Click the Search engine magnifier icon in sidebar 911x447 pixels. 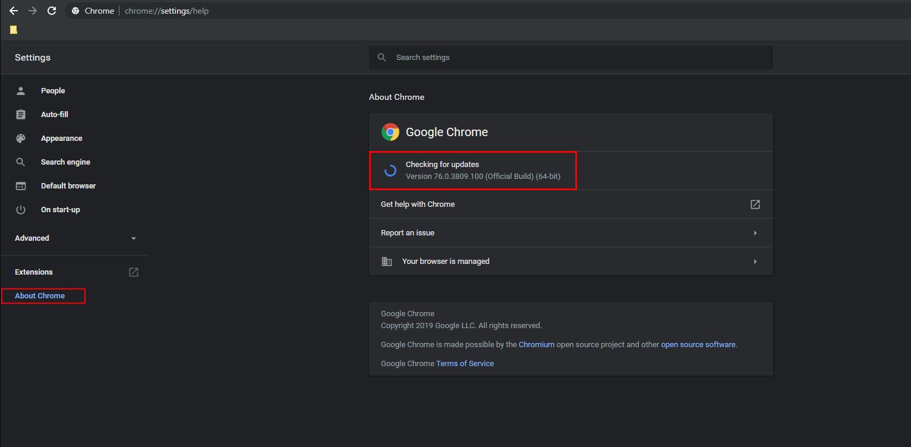click(x=21, y=162)
